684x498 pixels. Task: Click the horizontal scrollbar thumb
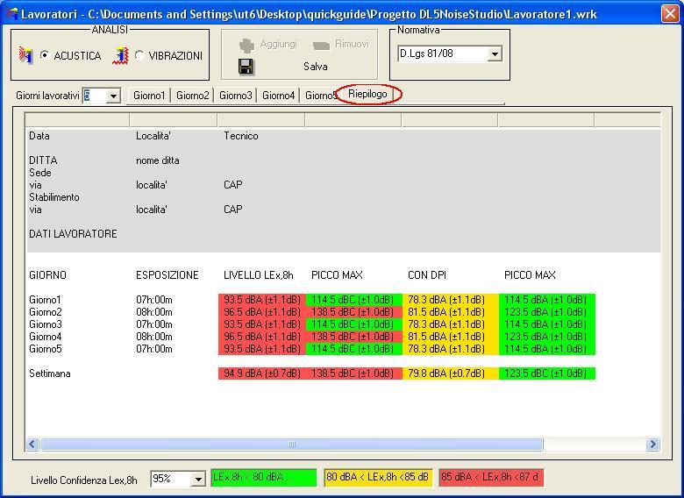click(292, 444)
